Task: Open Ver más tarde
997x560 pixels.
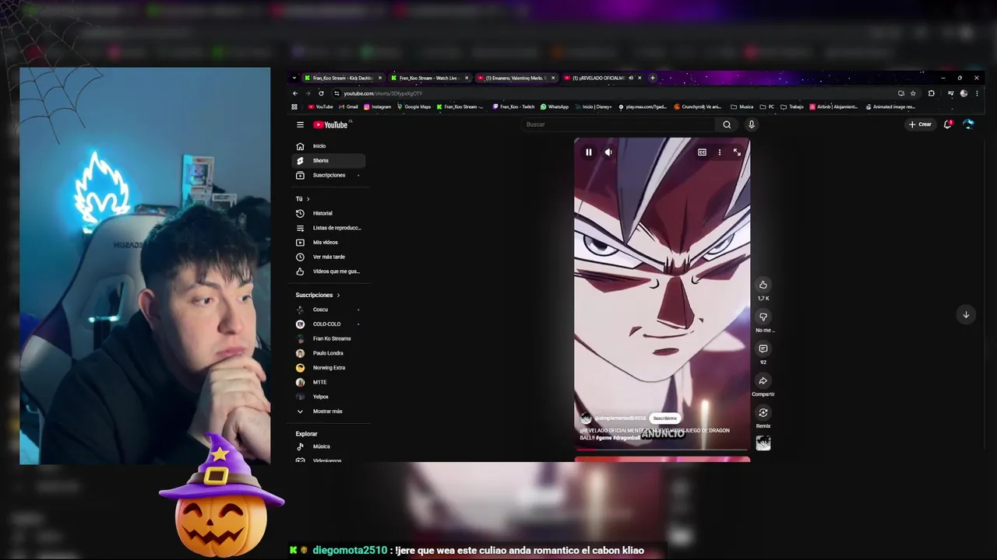Action: [329, 257]
